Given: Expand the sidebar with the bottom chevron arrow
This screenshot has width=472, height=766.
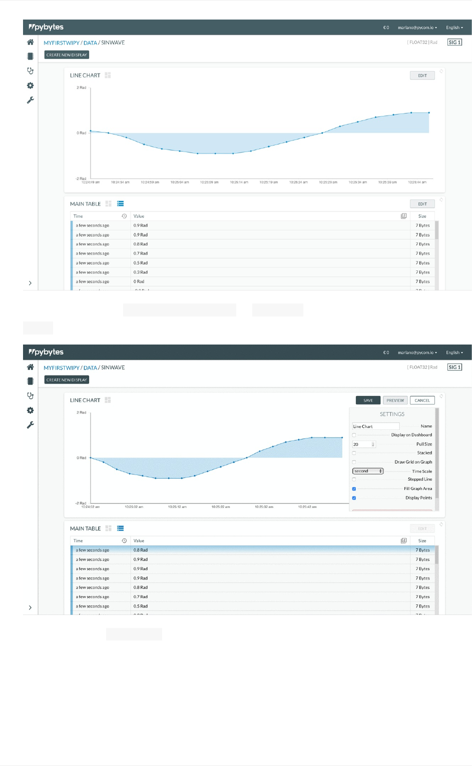Looking at the screenshot, I should (x=31, y=607).
